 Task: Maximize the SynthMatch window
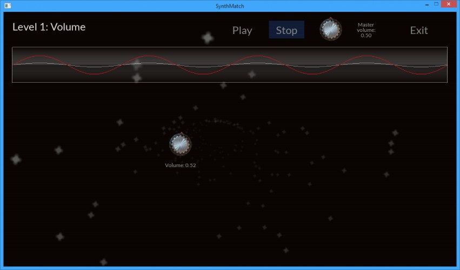(x=436, y=4)
